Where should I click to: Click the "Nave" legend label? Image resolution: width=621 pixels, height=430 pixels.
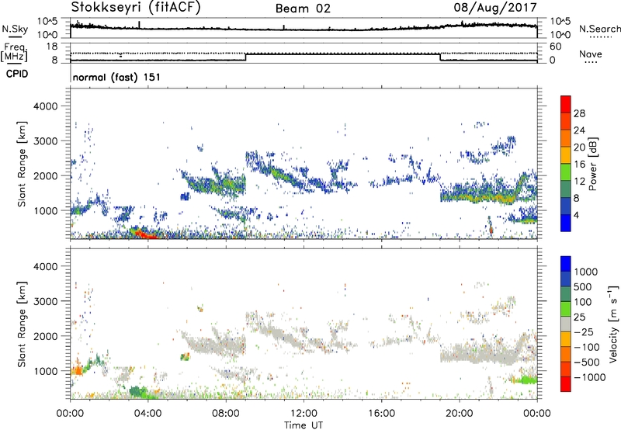click(x=591, y=54)
